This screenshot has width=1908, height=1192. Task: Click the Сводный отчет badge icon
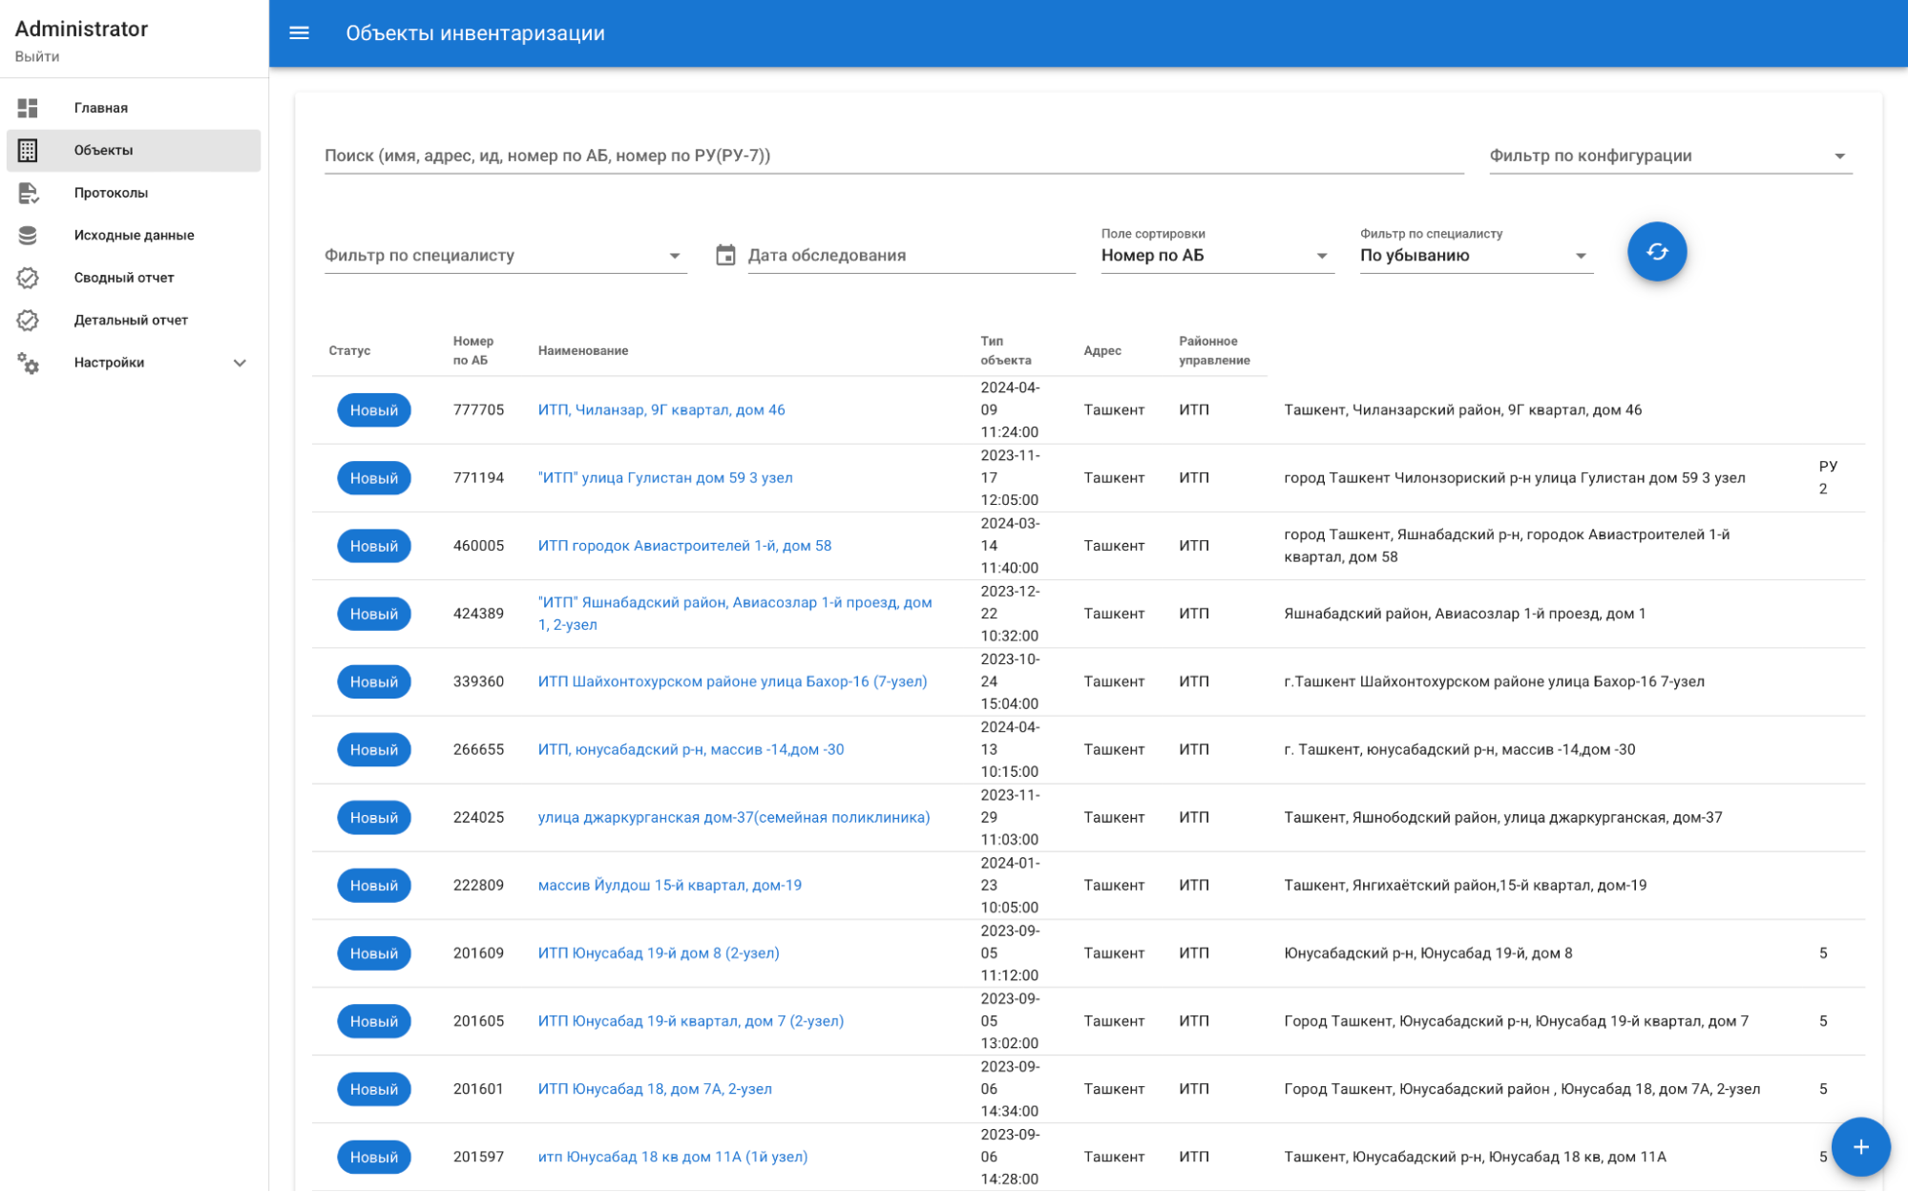[x=28, y=278]
